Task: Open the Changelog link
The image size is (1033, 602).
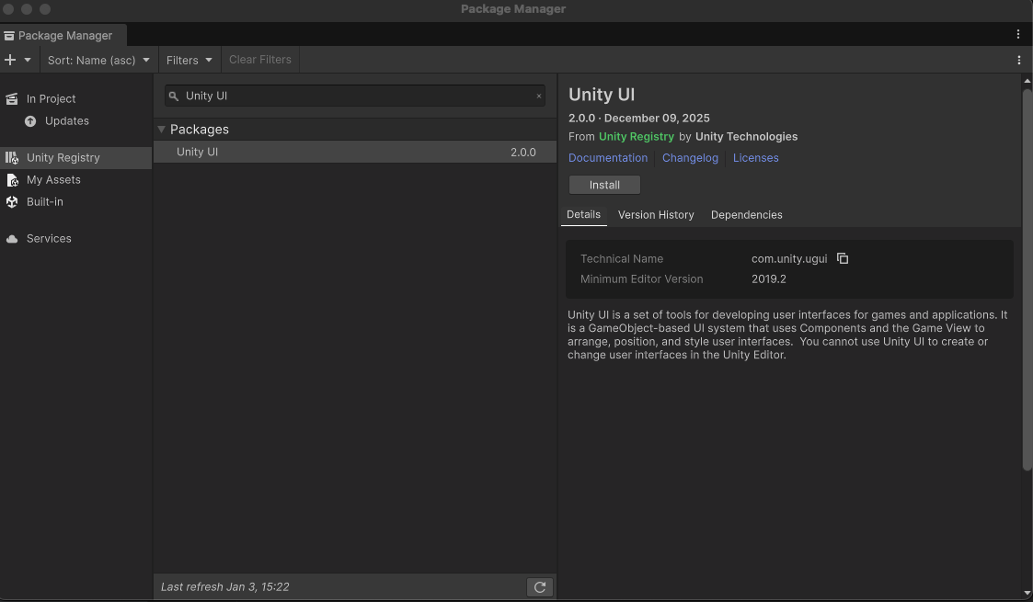Action: 690,158
